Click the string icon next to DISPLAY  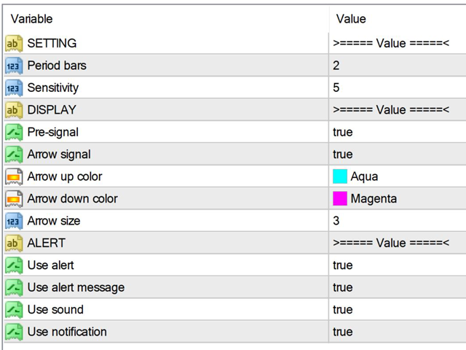[14, 110]
